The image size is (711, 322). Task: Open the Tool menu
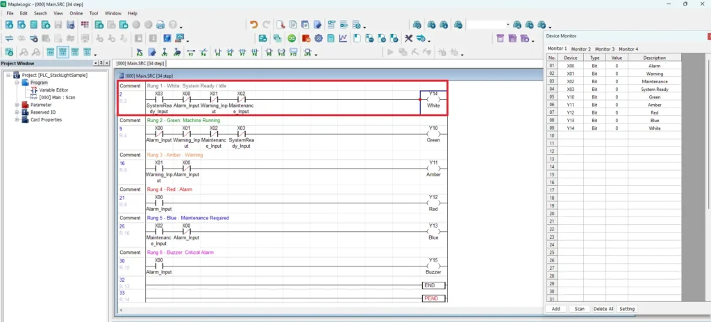click(94, 13)
